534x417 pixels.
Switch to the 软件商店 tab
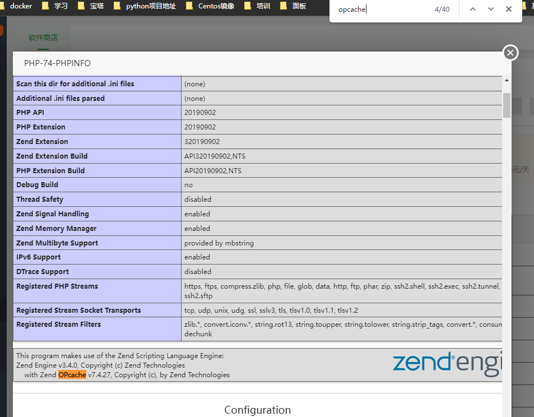point(43,38)
